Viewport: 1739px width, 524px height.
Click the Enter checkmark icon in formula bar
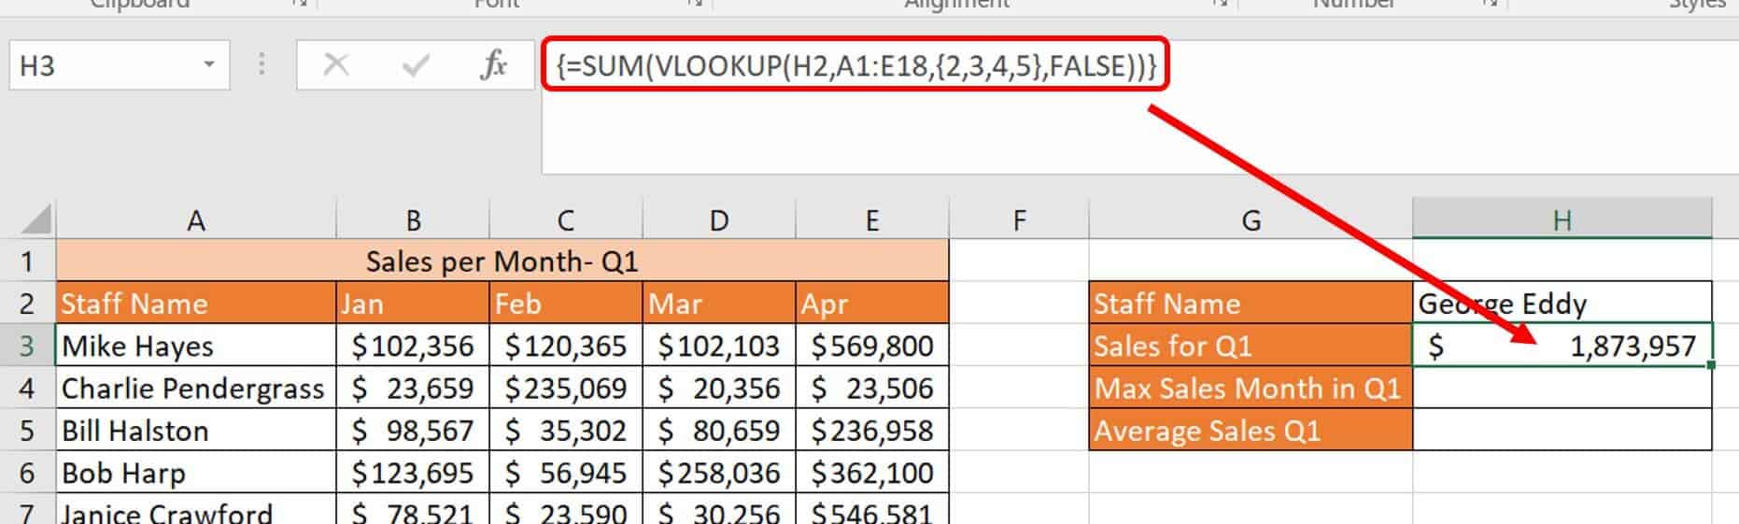(x=415, y=65)
